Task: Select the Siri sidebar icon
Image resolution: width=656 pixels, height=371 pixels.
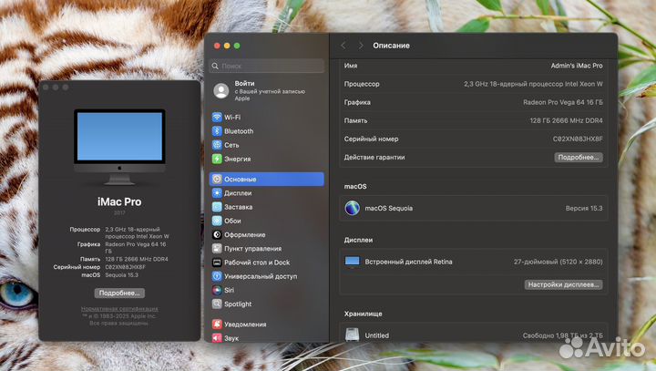Action: point(217,290)
